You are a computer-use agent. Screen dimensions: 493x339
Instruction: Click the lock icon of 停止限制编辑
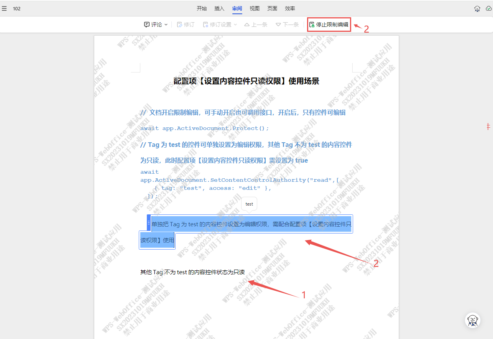[312, 25]
